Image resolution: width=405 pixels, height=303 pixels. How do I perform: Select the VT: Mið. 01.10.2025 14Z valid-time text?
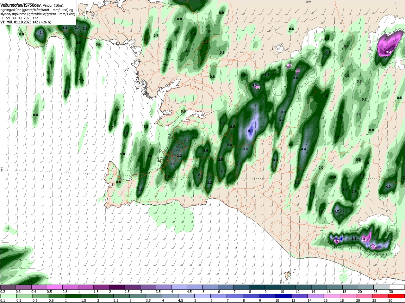tap(19, 22)
